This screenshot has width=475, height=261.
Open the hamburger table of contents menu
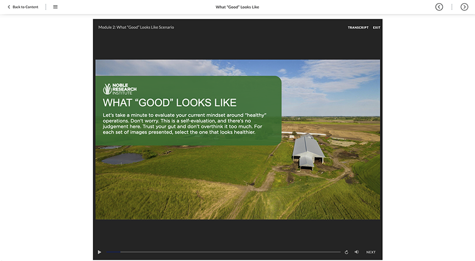click(55, 7)
